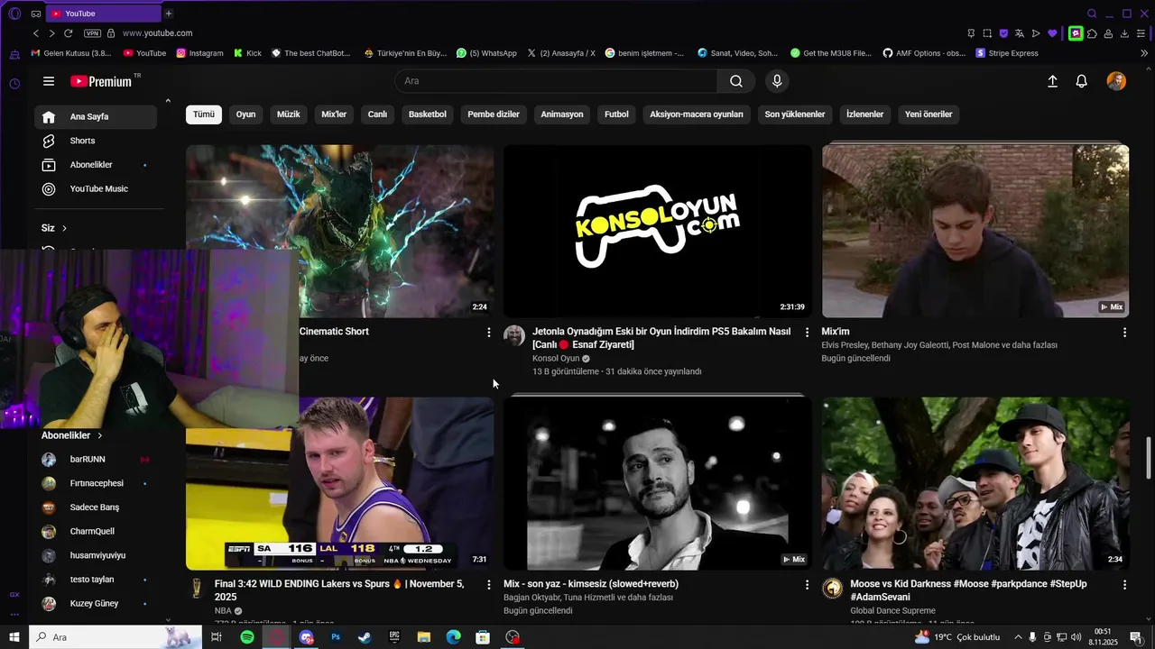Open the Konsol Oyun video thumbnail

click(657, 231)
